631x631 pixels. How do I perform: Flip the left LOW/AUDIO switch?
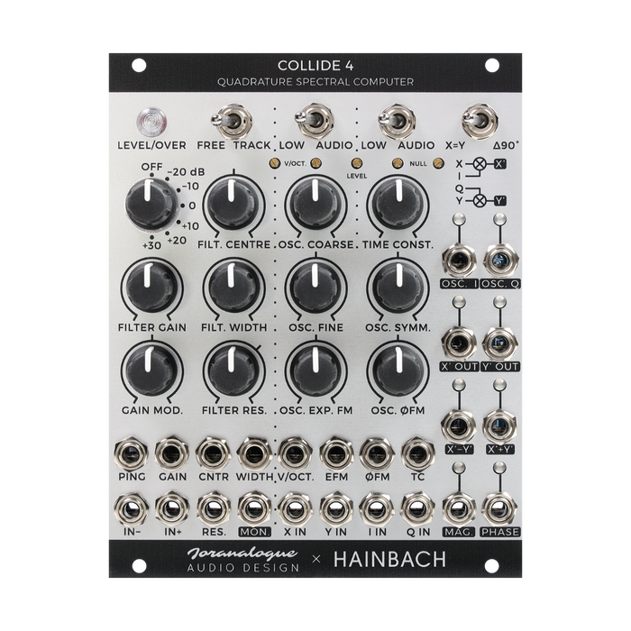coord(315,120)
